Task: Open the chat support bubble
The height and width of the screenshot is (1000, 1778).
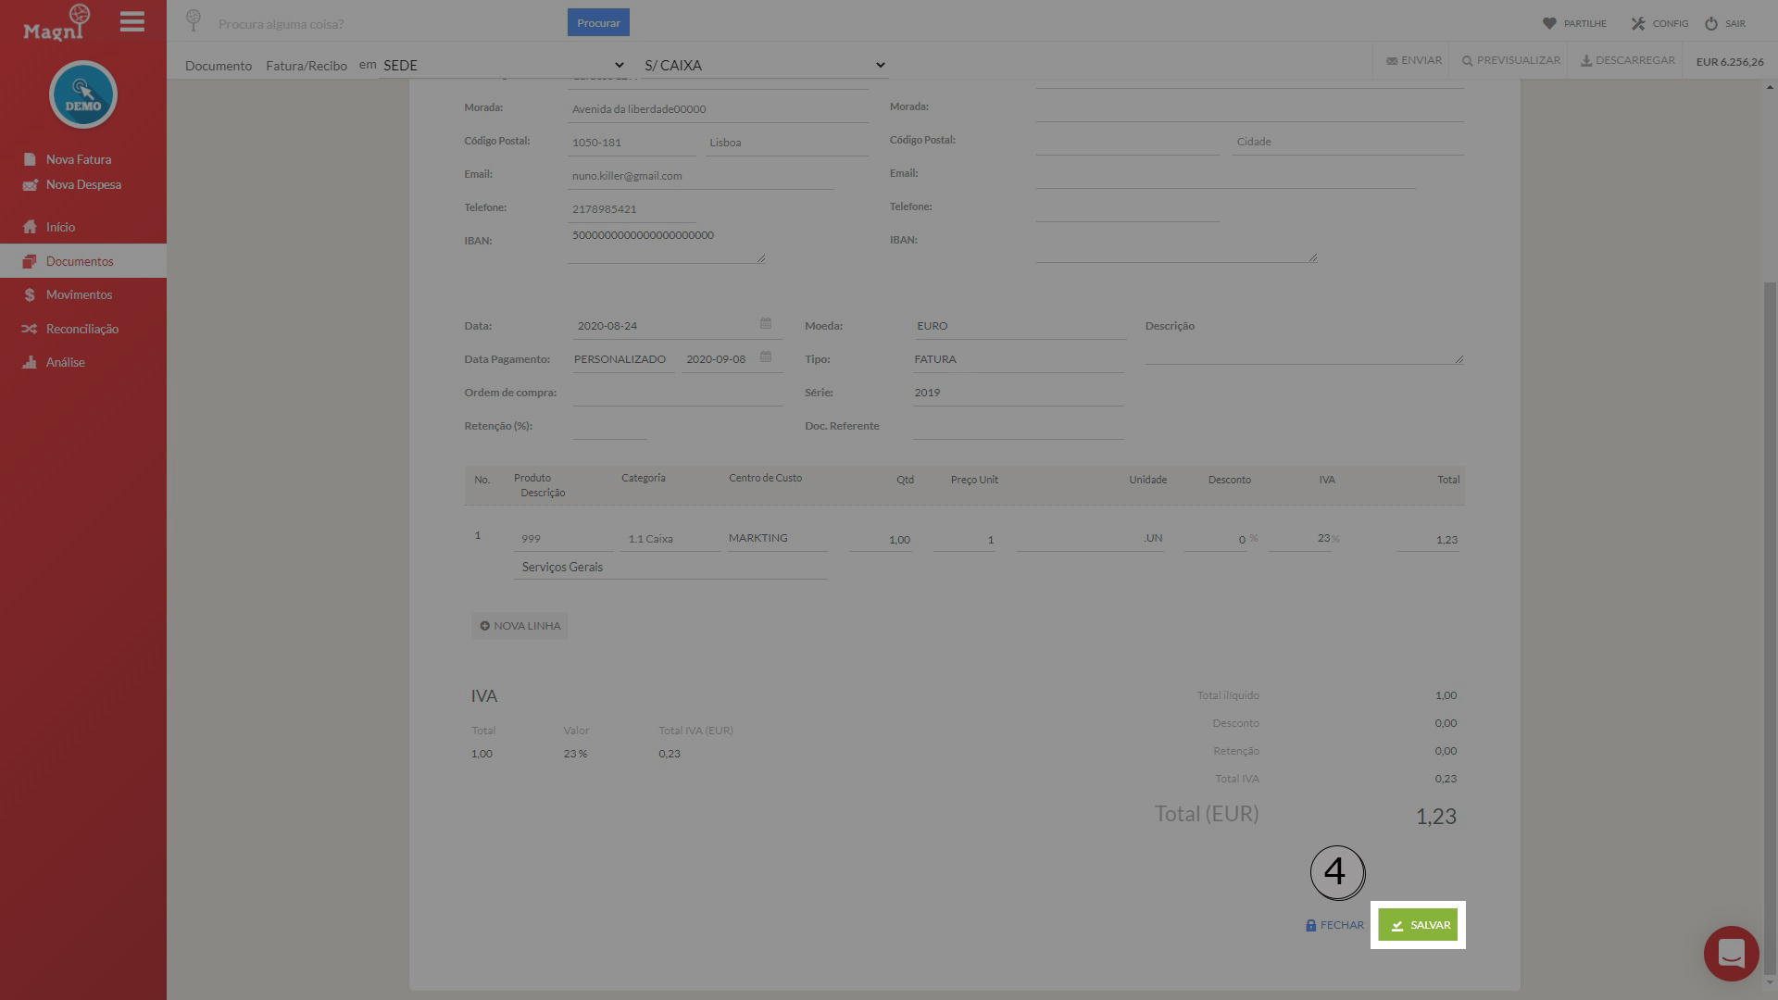Action: click(1731, 953)
